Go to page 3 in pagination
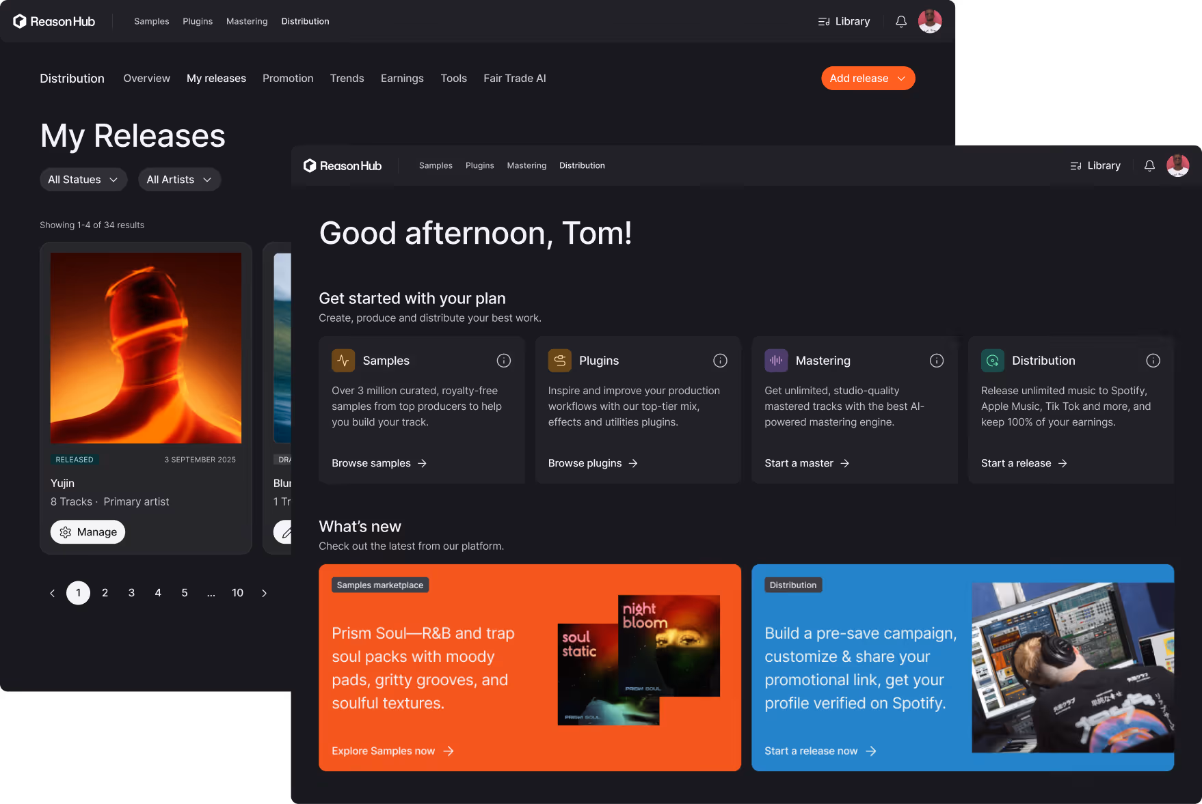 (131, 593)
